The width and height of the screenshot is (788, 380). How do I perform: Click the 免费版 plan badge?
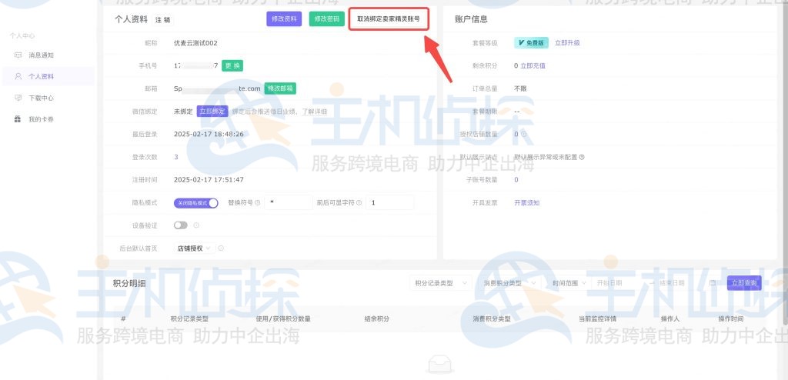click(531, 43)
